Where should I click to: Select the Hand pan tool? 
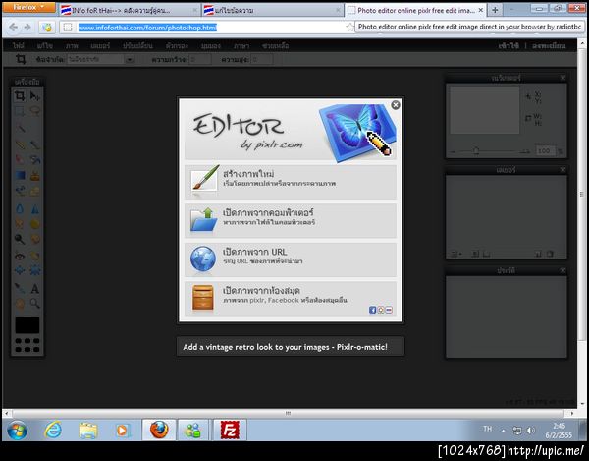[20, 303]
